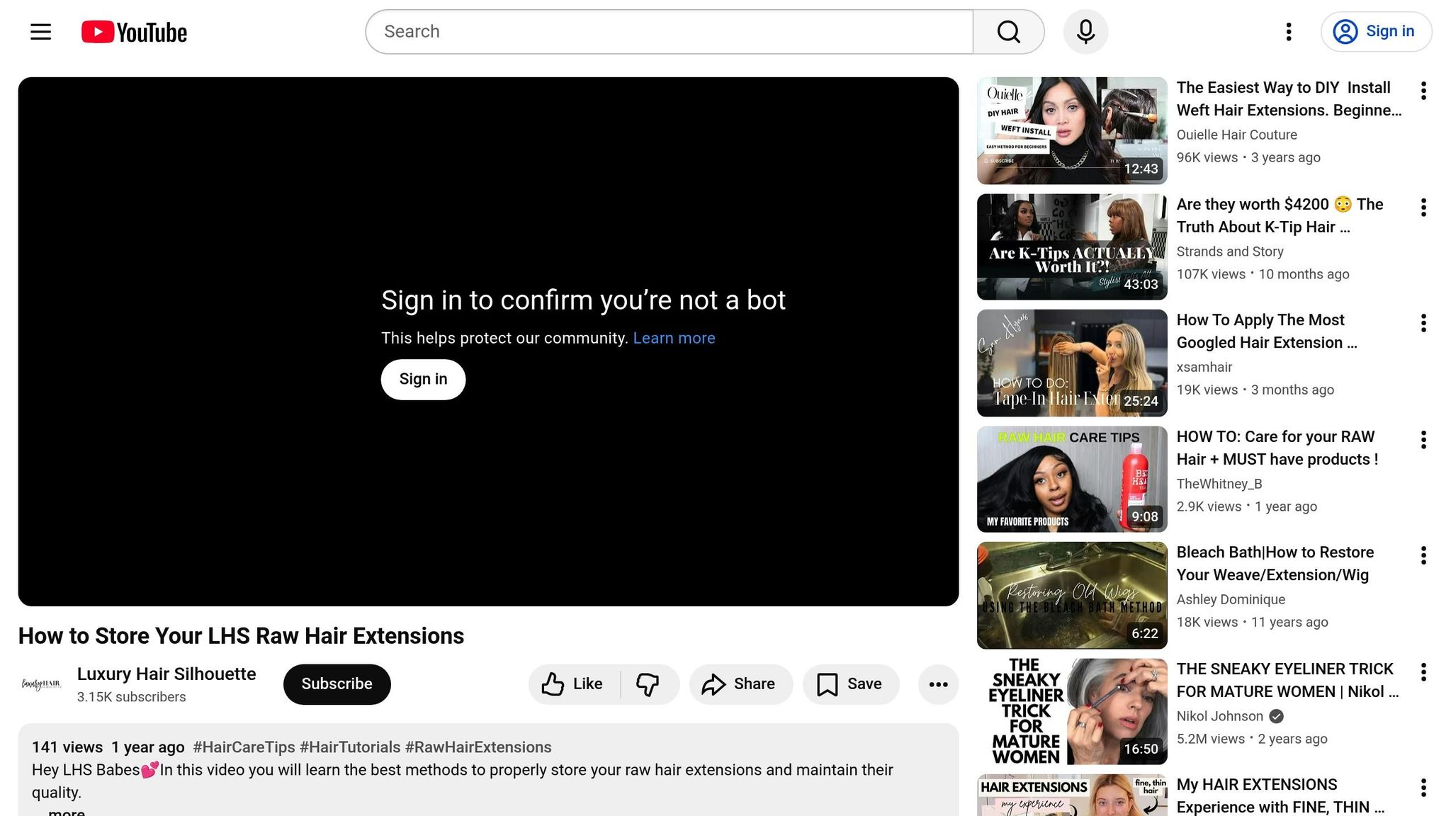Click Sign in inside the video player
Screen dimensions: 1451x816
click(x=423, y=380)
